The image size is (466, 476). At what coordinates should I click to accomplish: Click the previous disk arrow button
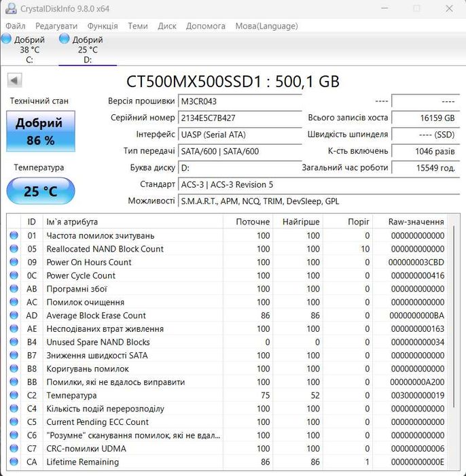14,80
